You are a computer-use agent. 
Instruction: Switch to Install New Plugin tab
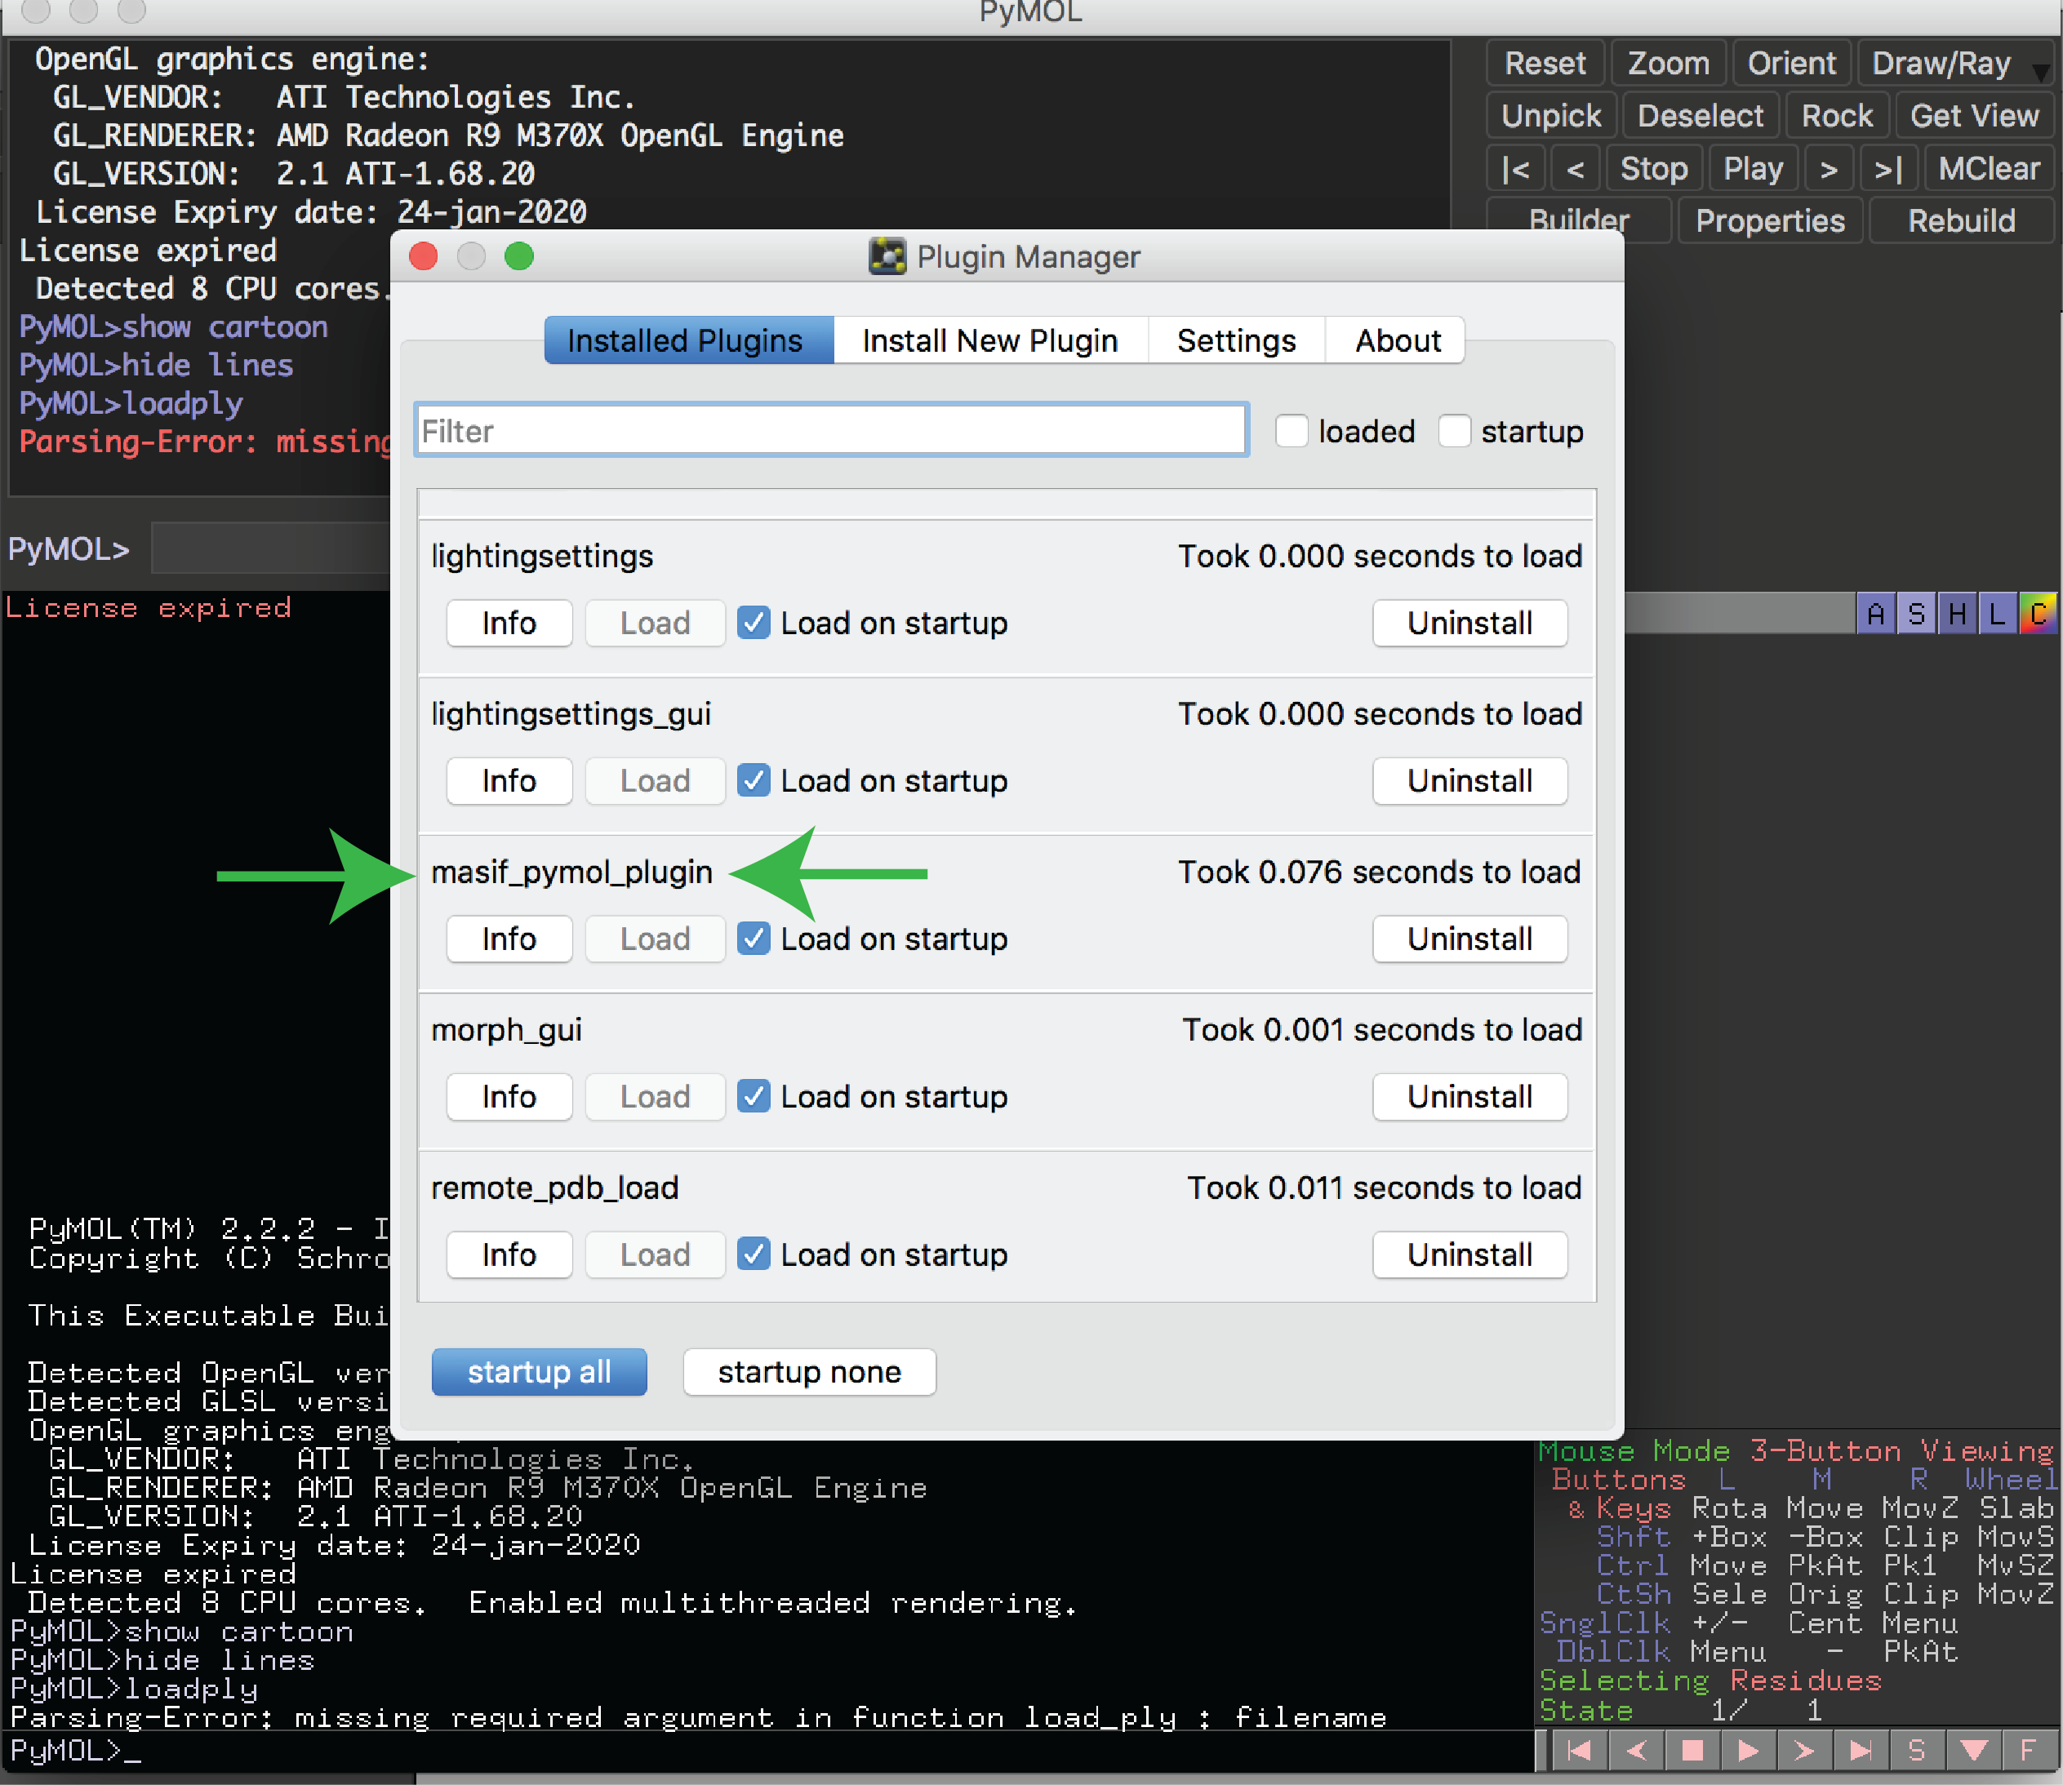click(989, 340)
